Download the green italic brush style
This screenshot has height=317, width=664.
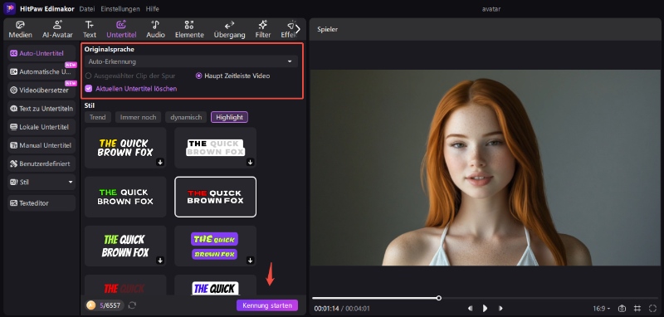(x=160, y=261)
